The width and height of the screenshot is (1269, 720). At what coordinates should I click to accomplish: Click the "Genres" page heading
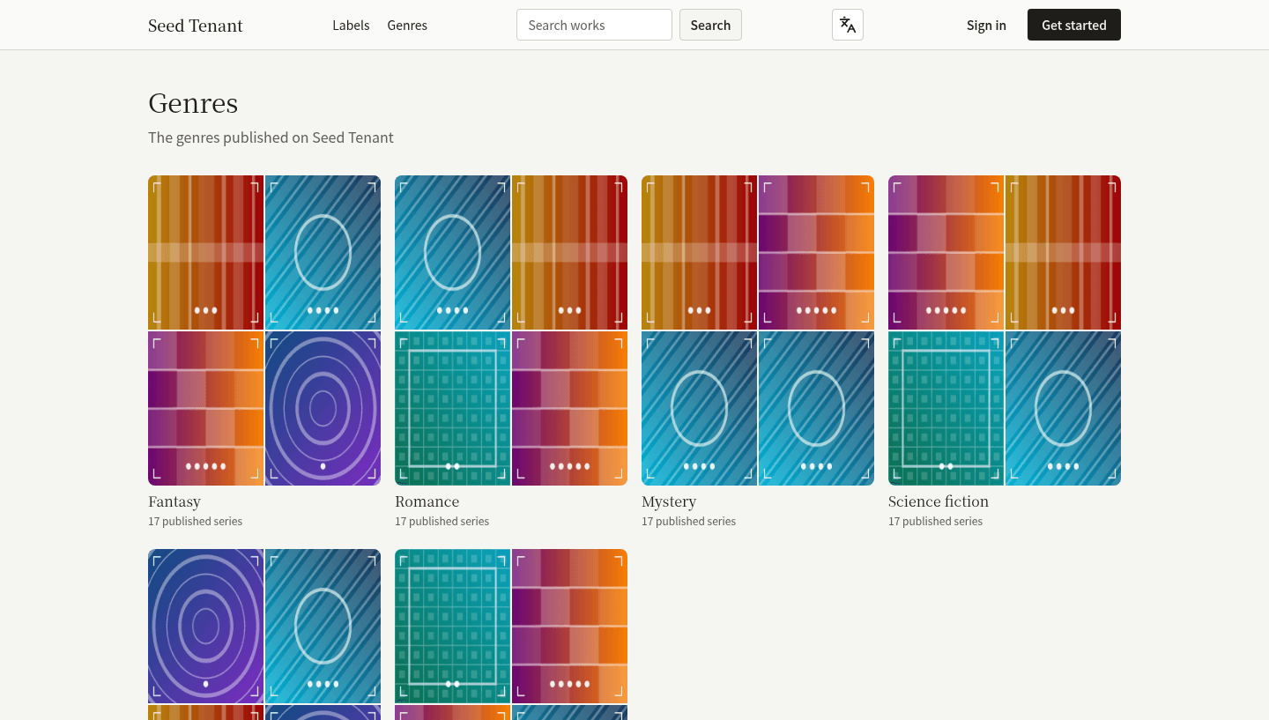pyautogui.click(x=193, y=103)
